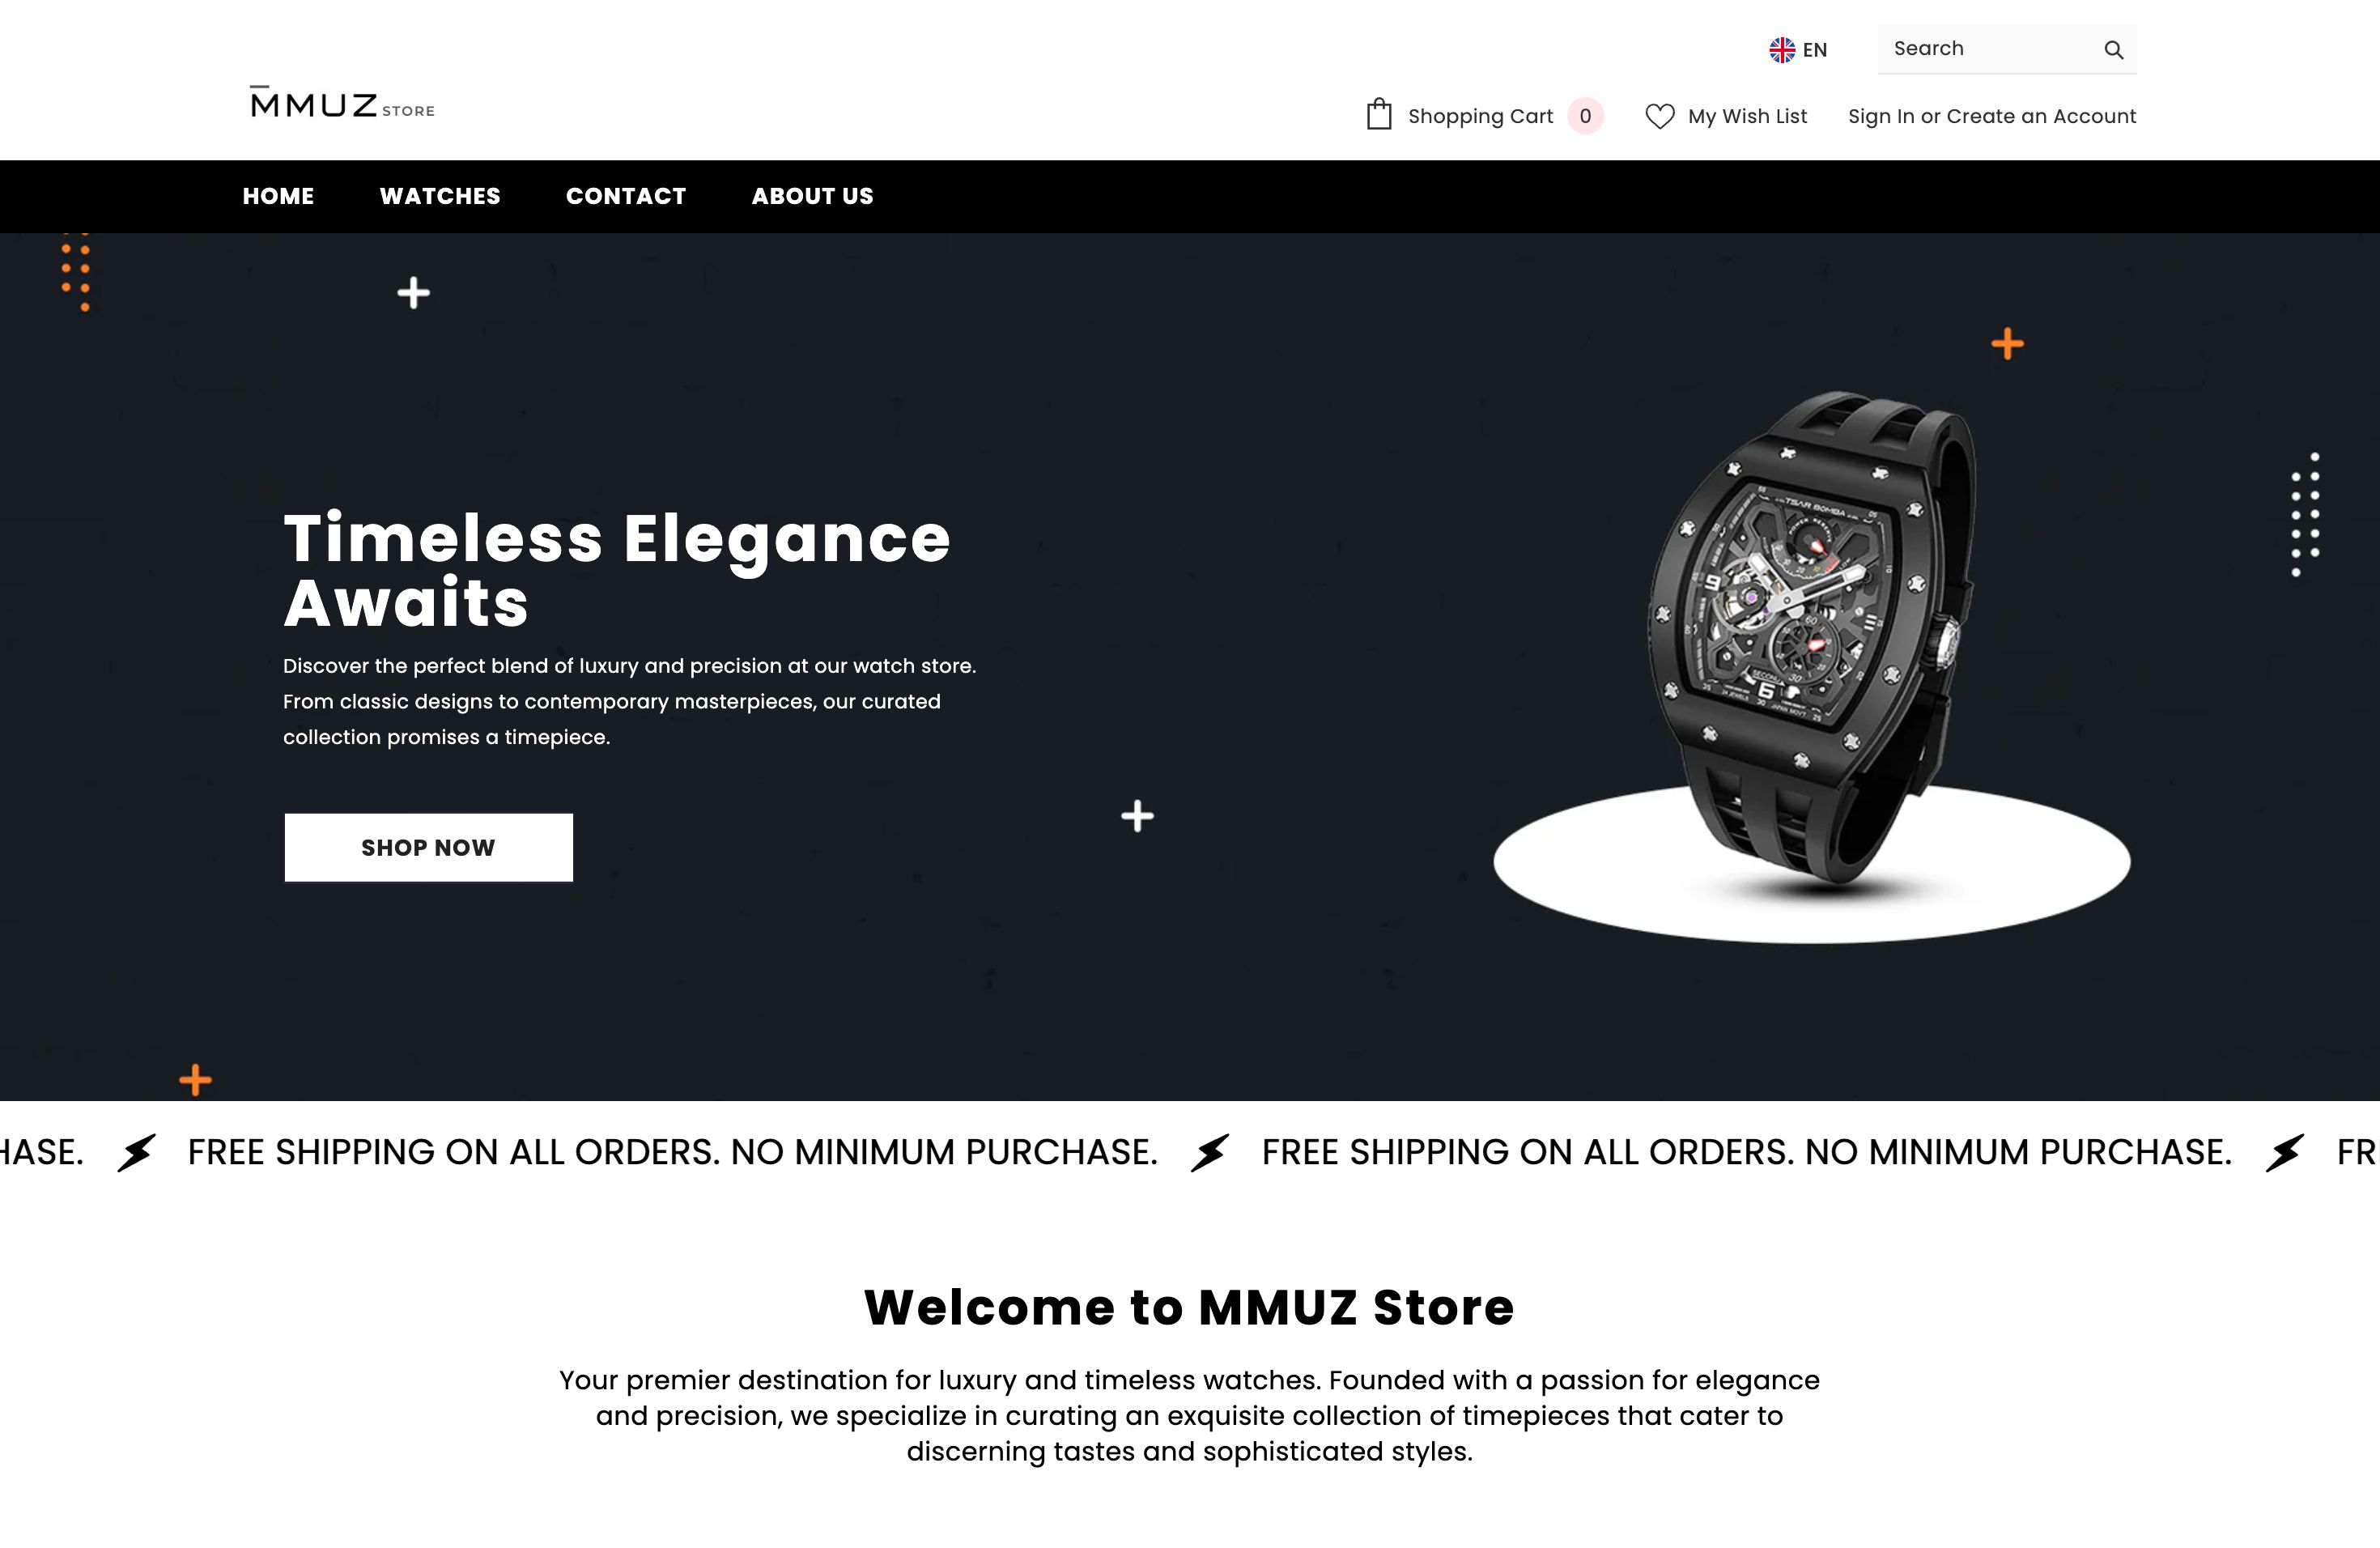2380x1548 pixels.
Task: Click the Timeless Elegance Awaits heading
Action: (617, 570)
